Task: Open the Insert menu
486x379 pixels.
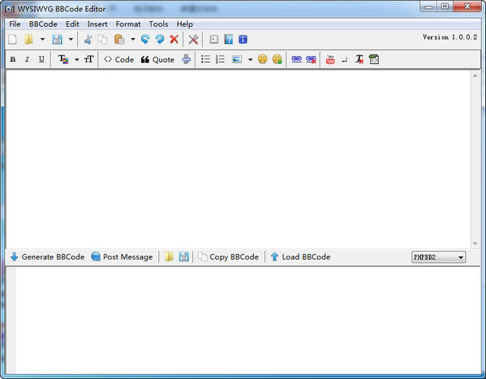Action: click(x=97, y=24)
